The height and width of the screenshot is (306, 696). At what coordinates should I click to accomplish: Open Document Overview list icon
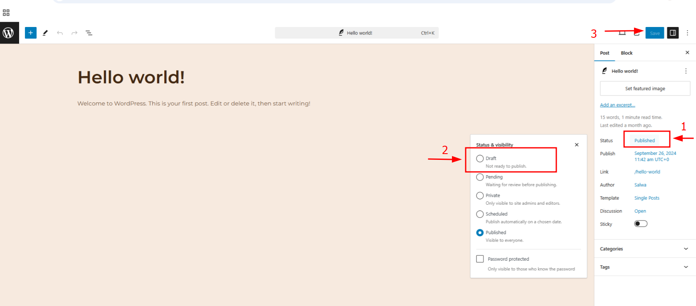[89, 33]
